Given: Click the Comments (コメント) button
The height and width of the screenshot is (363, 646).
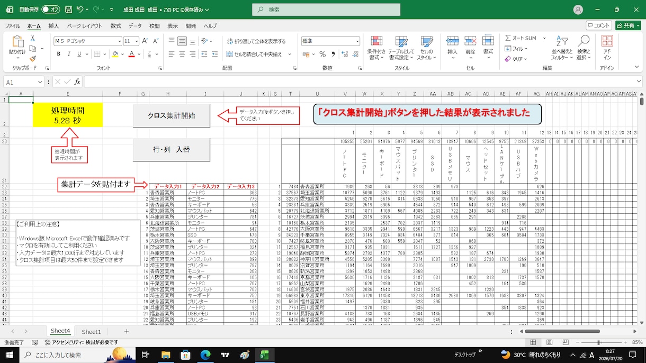Looking at the screenshot, I should (599, 25).
